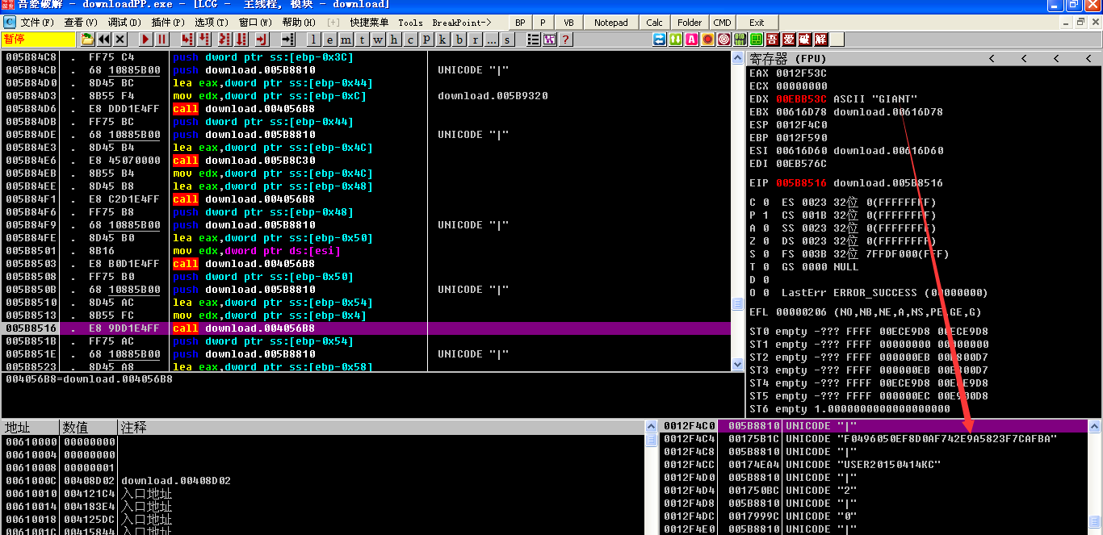1103x535 pixels.
Task: Show breakpoints window via 'b' button
Action: (459, 39)
